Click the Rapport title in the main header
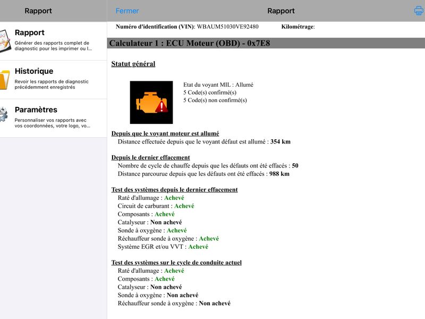 click(281, 11)
